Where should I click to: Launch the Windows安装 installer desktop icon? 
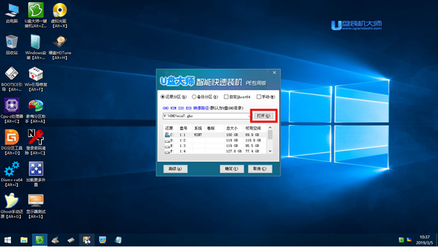tap(36, 47)
